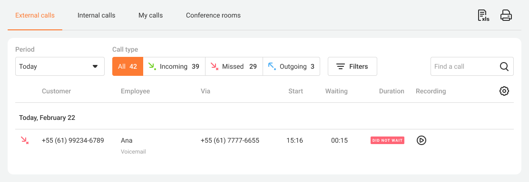Image resolution: width=529 pixels, height=182 pixels.
Task: Open column settings gear icon
Action: pos(504,91)
